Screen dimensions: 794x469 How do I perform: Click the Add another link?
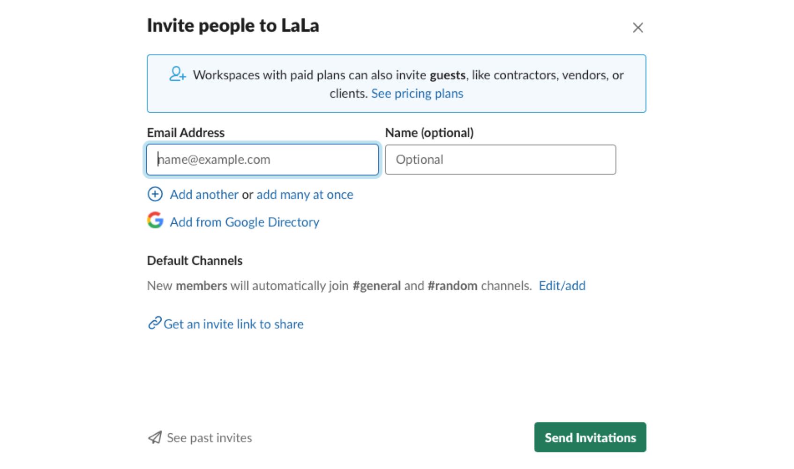tap(204, 195)
